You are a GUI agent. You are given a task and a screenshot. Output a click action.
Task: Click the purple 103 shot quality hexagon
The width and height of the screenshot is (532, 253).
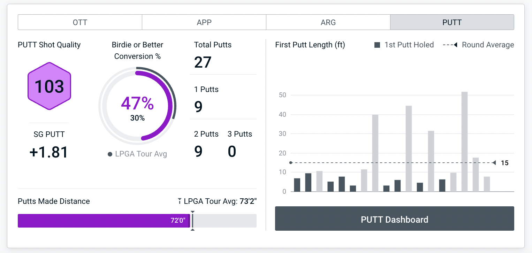(49, 86)
